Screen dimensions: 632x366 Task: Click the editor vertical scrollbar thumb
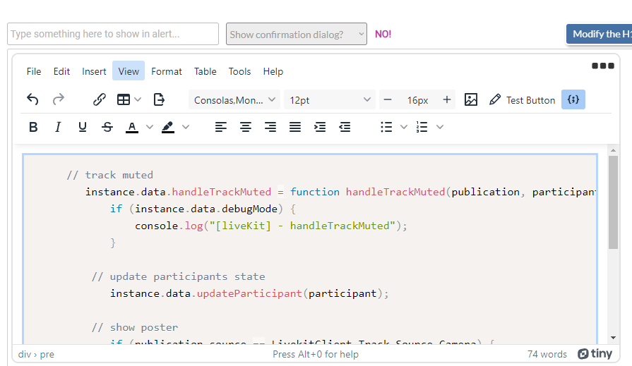[x=613, y=202]
